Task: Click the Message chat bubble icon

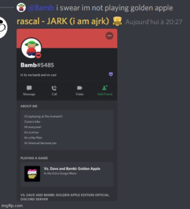Action: pos(29,88)
